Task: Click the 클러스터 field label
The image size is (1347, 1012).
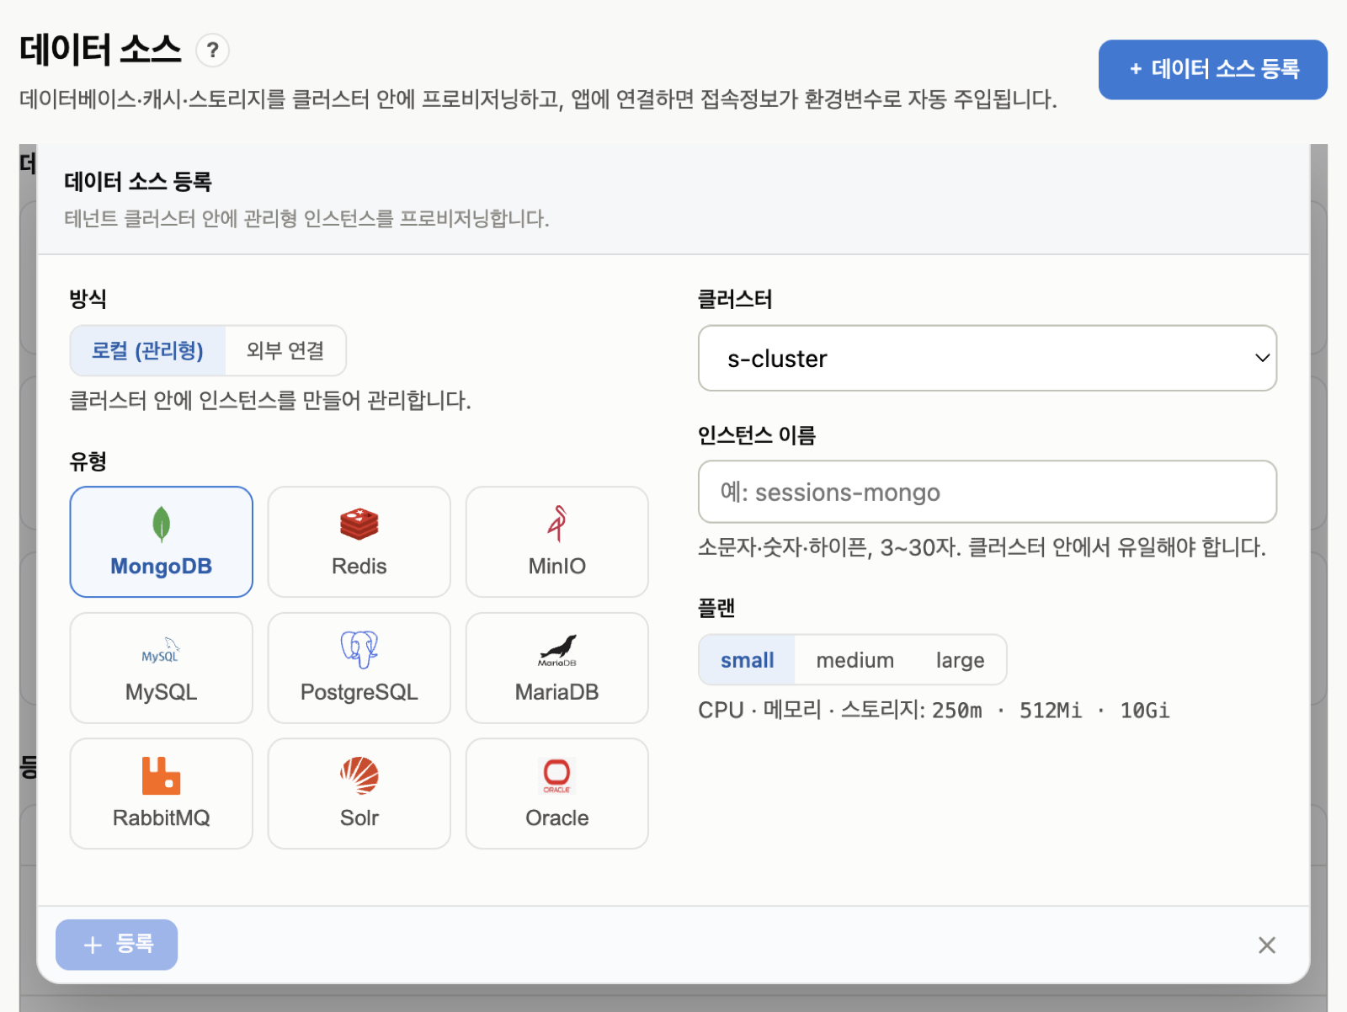Action: coord(735,299)
